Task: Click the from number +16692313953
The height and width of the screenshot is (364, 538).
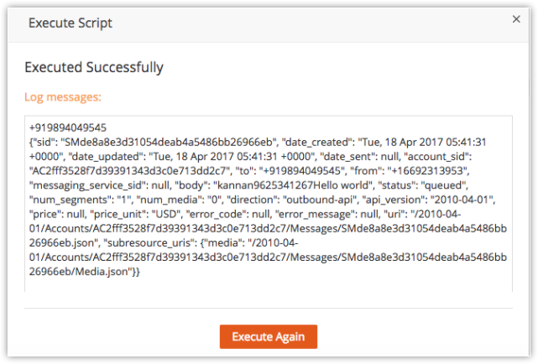Action: point(427,171)
